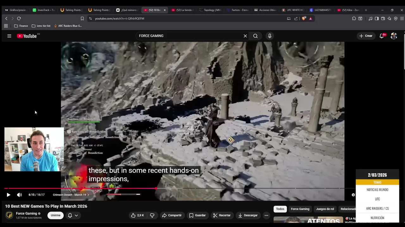Join channel with Unirme button
The height and width of the screenshot is (227, 405).
56,215
